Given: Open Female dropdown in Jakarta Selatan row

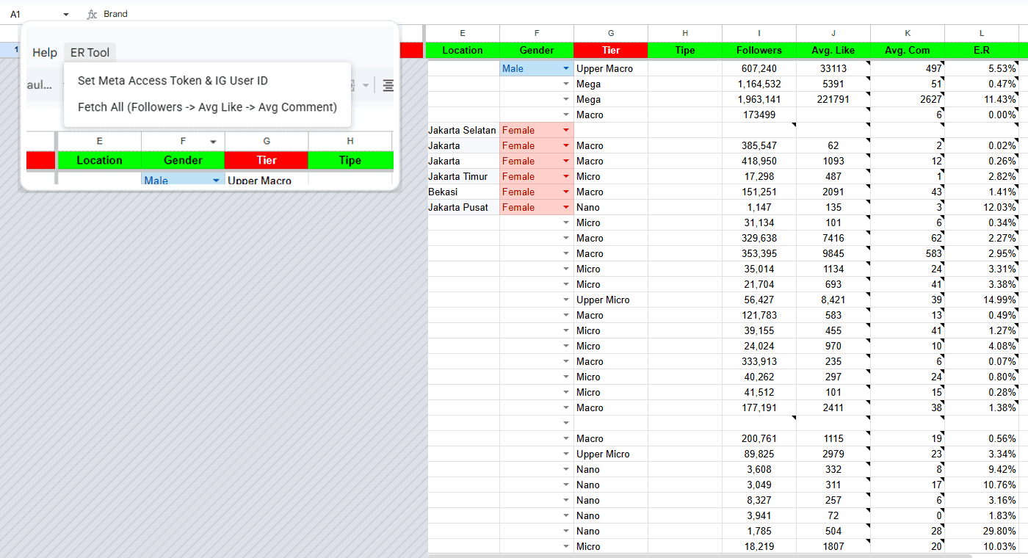Looking at the screenshot, I should [566, 130].
